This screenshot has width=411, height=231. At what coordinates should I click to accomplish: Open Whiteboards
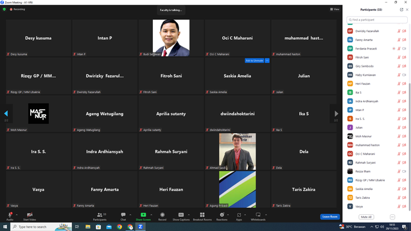[x=258, y=216]
